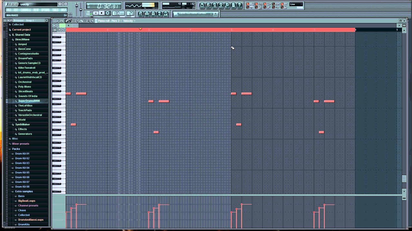Open the Velocity event editor dropdown

tap(129, 21)
